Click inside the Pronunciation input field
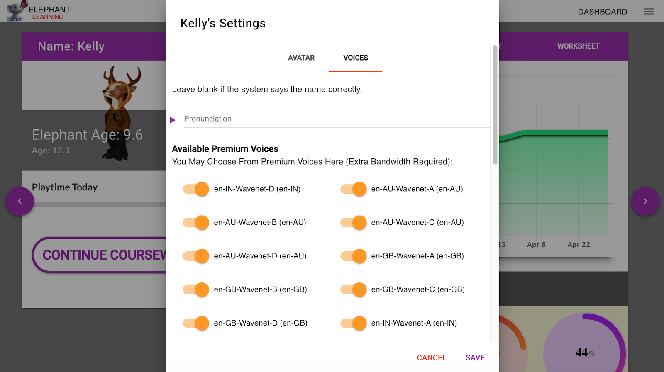The height and width of the screenshot is (372, 664). coord(332,119)
